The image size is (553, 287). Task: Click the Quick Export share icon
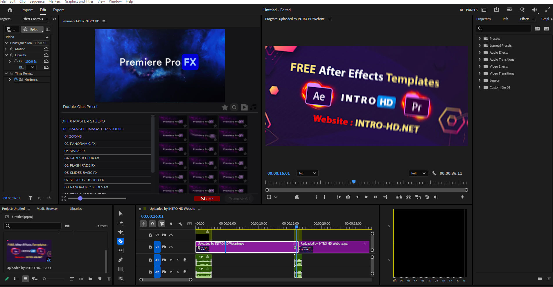click(x=497, y=10)
